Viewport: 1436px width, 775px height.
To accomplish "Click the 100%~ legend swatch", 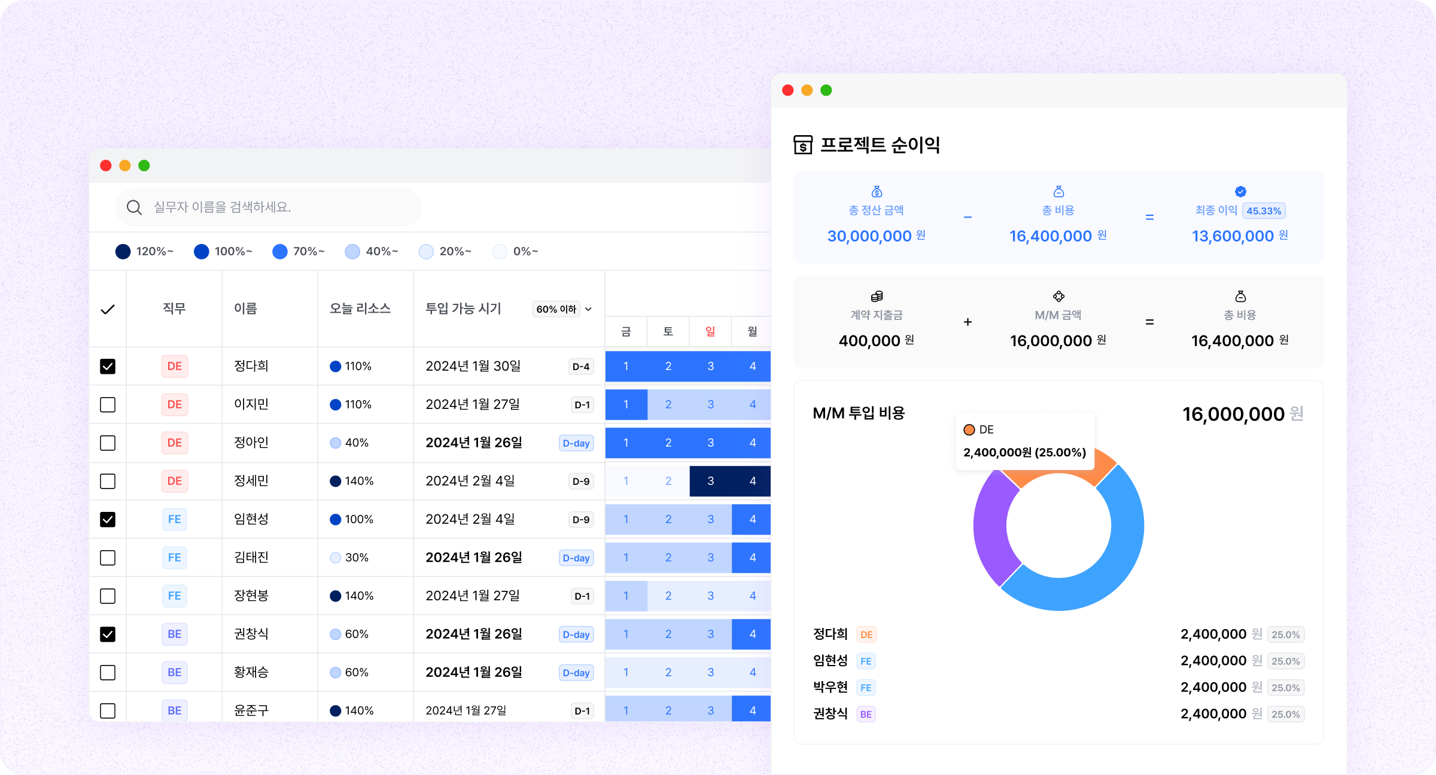I will point(202,252).
